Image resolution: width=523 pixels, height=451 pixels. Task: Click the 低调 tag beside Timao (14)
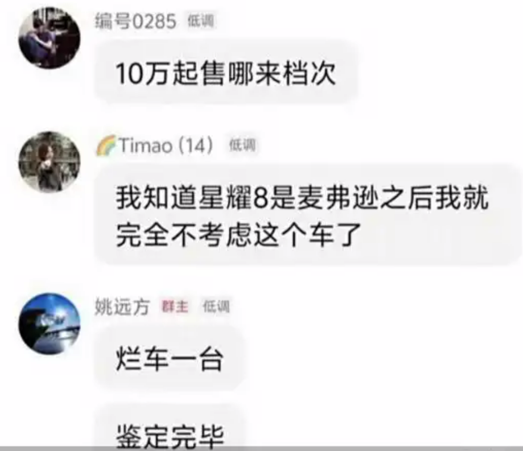243,145
